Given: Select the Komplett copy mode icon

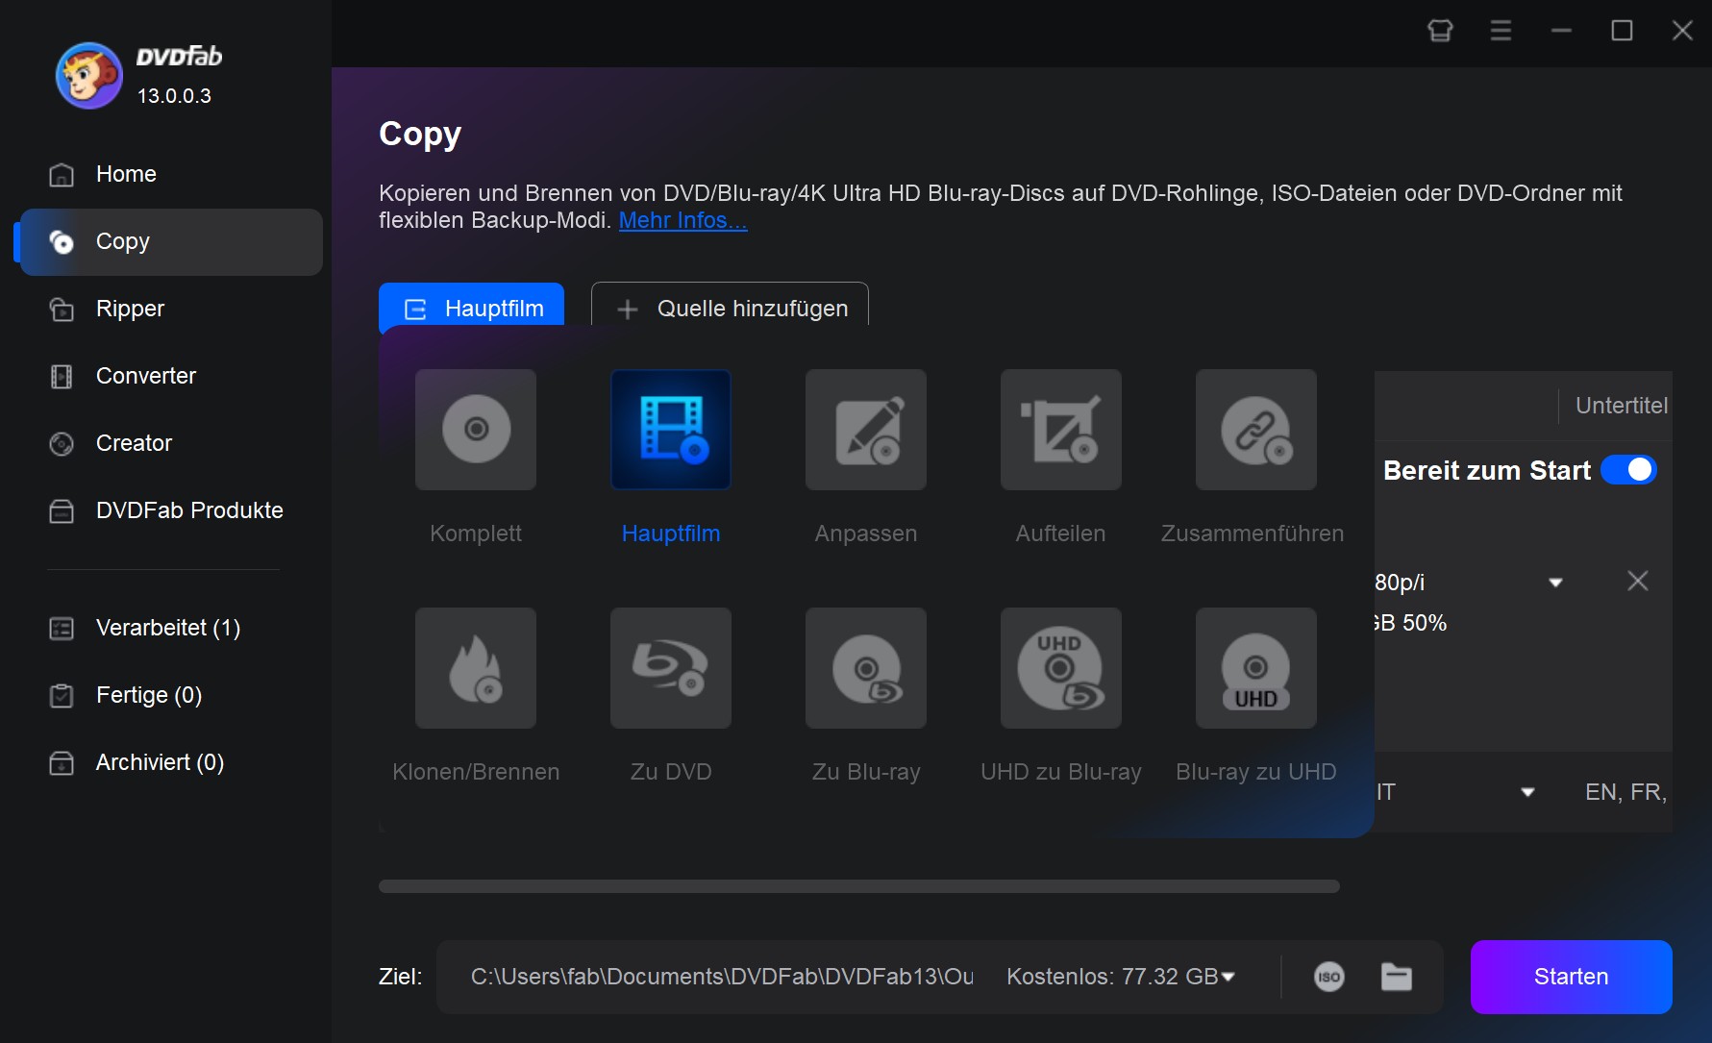Looking at the screenshot, I should click(476, 430).
